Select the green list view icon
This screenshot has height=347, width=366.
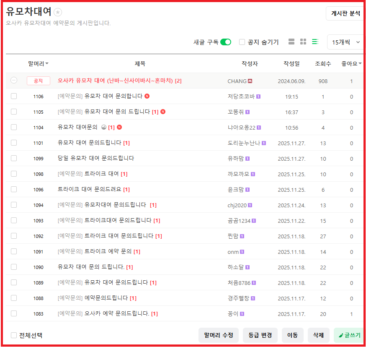315,42
